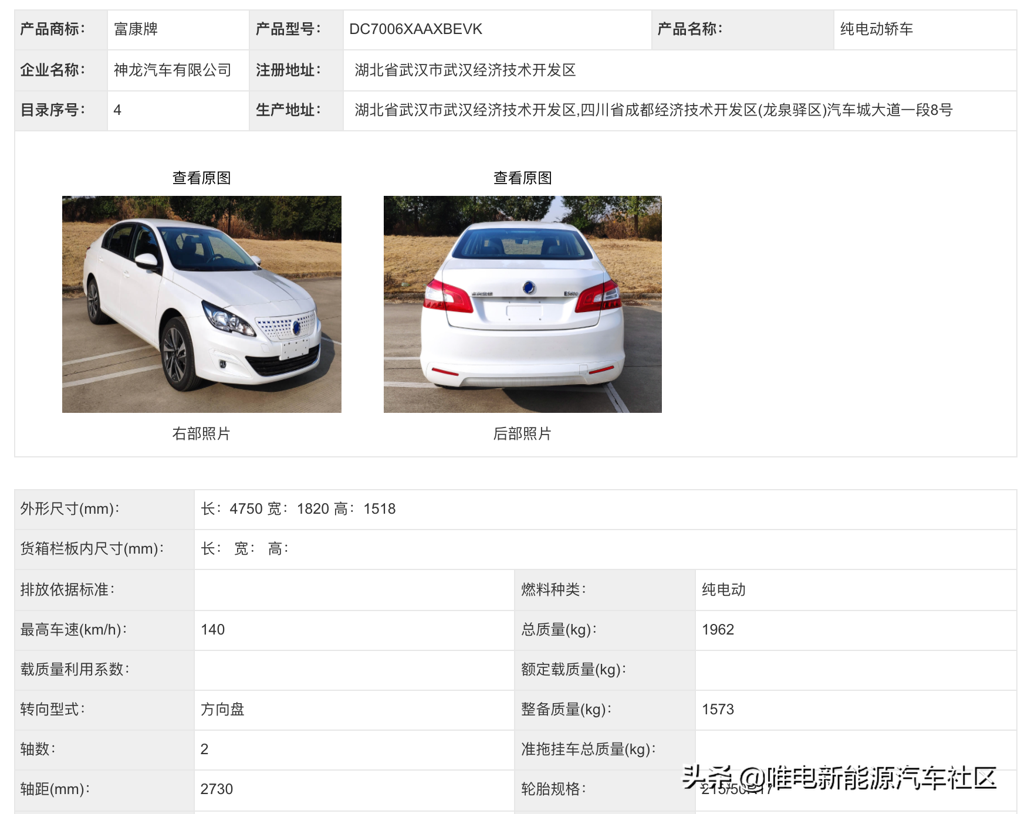The image size is (1021, 814).
Task: Click the 后部照片 caption
Action: tap(522, 433)
